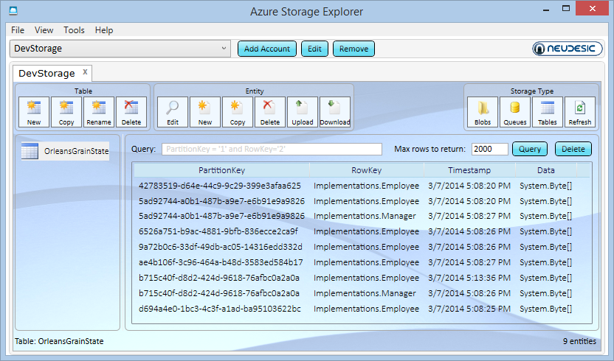The image size is (614, 361).
Task: Upload entities with the Upload icon
Action: [303, 112]
